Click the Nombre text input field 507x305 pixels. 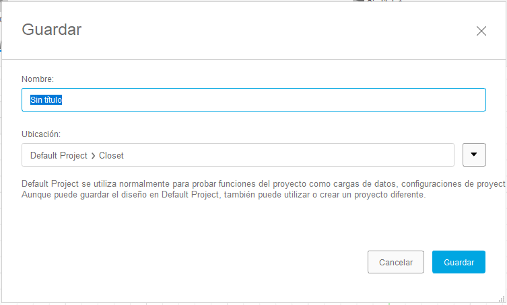tap(253, 100)
